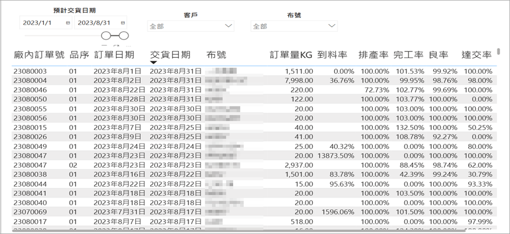
Task: Sort by 廠內訂單號 column header
Action: tap(39, 55)
